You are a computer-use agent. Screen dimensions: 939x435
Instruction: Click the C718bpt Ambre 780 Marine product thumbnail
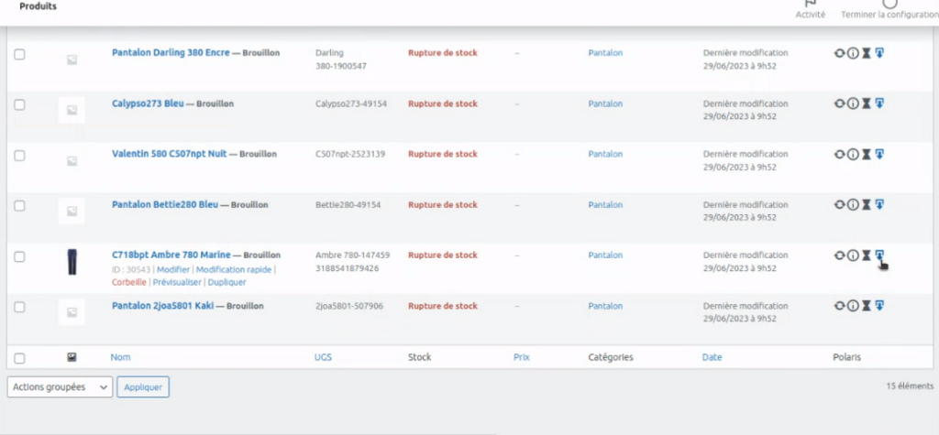(72, 261)
